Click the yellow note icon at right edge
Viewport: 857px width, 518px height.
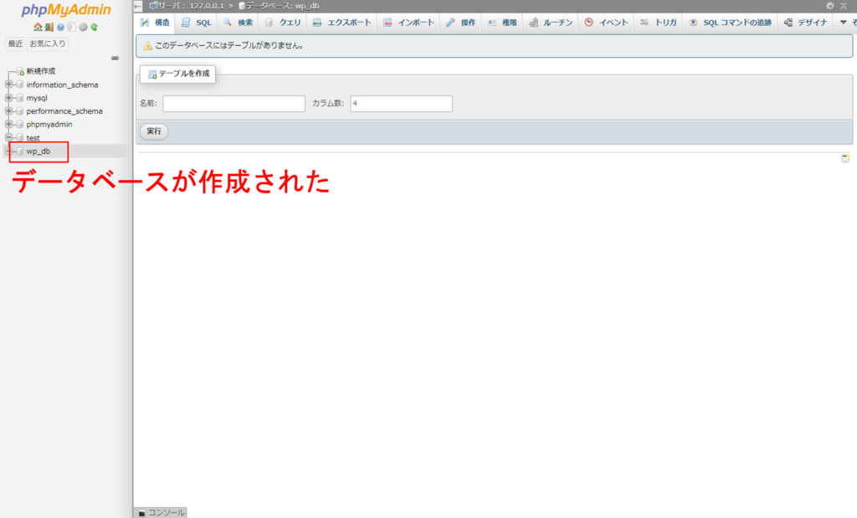(x=845, y=157)
